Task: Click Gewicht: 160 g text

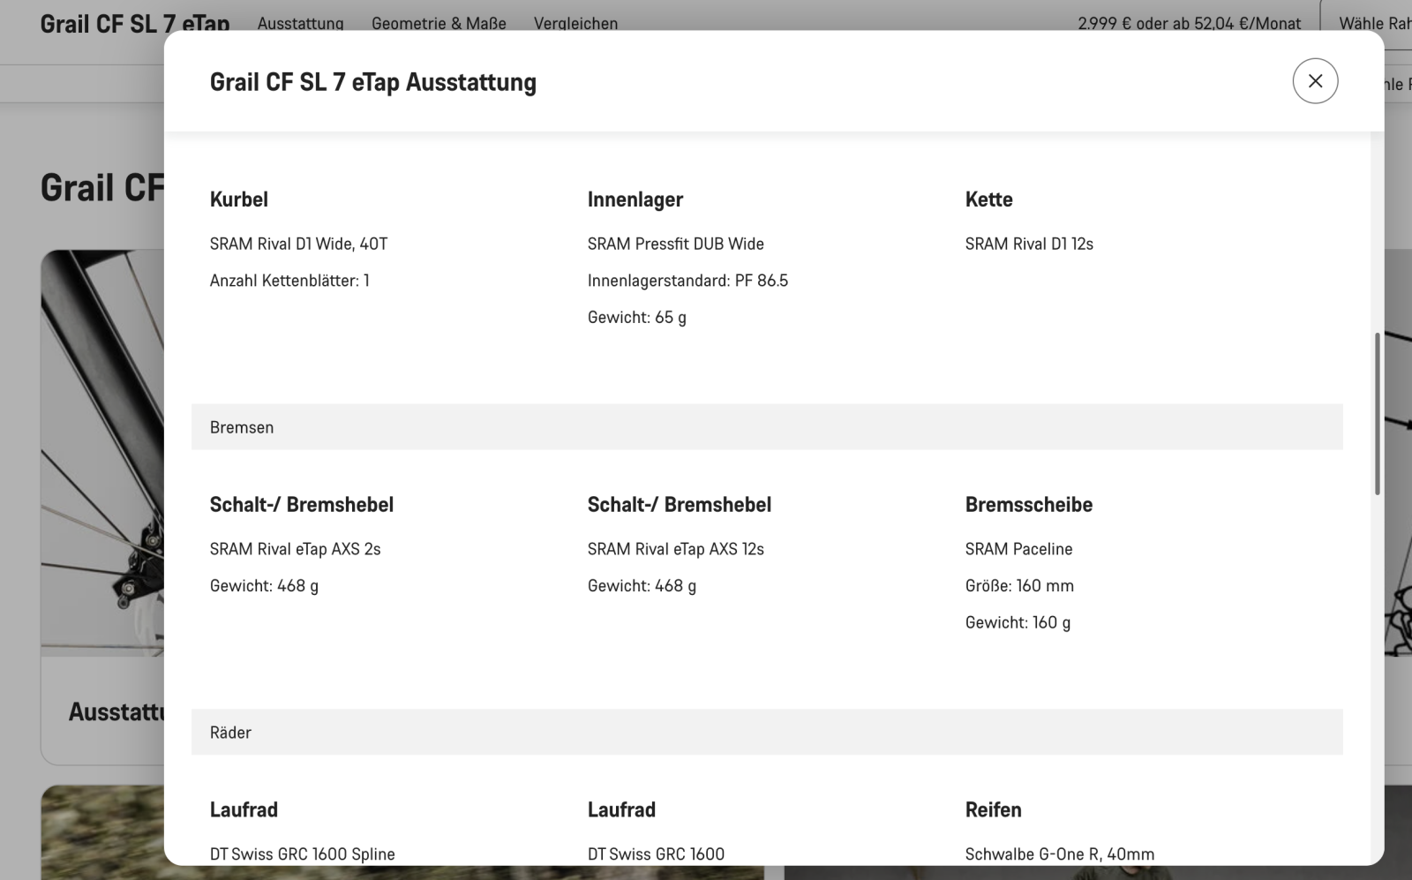Action: pyautogui.click(x=1018, y=622)
